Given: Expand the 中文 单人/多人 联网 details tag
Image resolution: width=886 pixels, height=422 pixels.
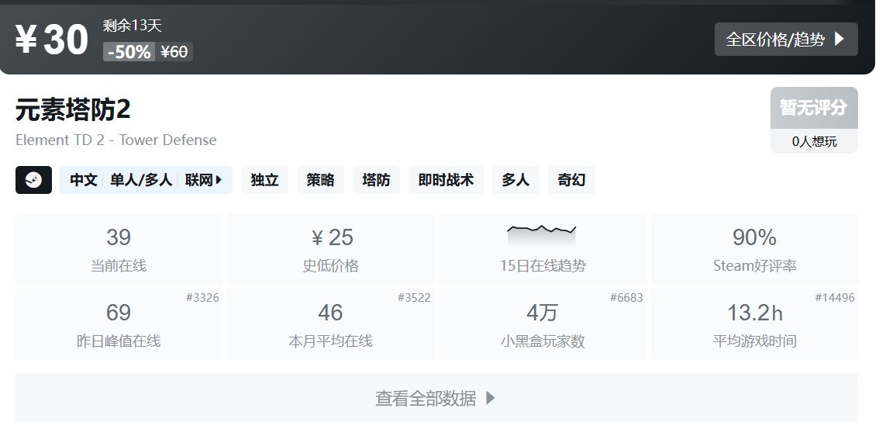Looking at the screenshot, I should [146, 180].
